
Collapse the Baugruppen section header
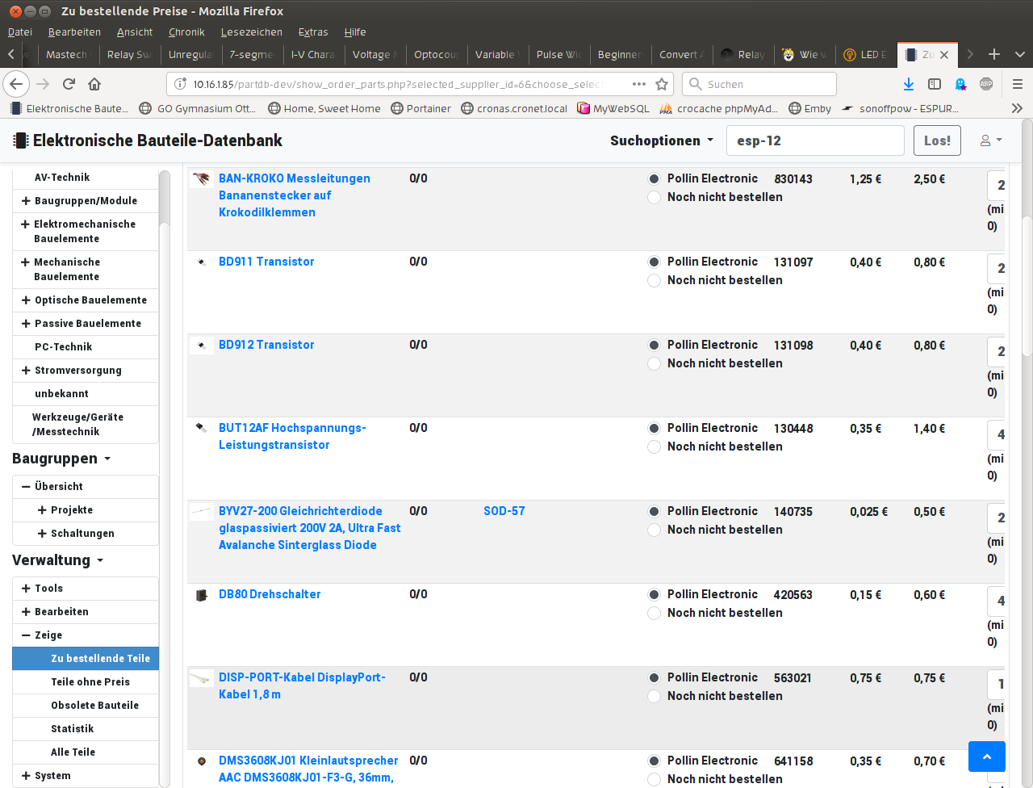pos(61,459)
